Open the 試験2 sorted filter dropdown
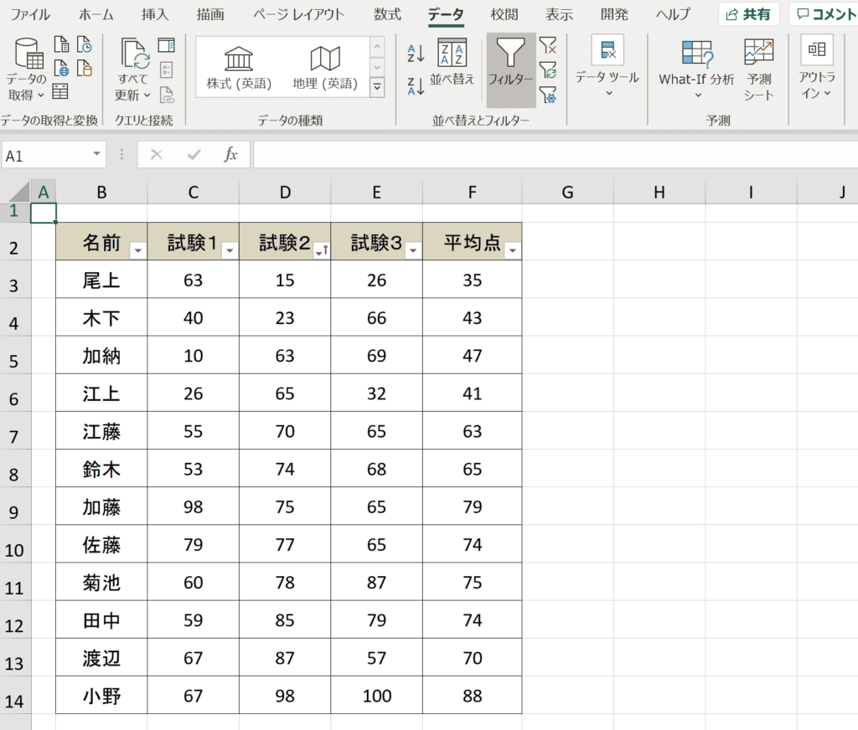Viewport: 858px width, 730px height. 322,250
